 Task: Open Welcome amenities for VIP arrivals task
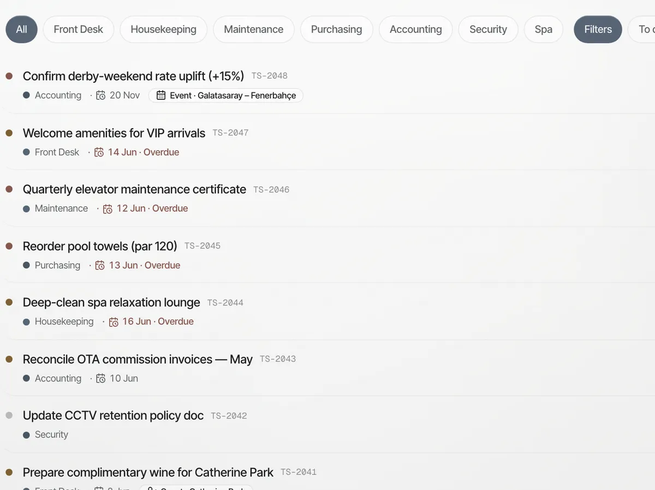coord(114,133)
